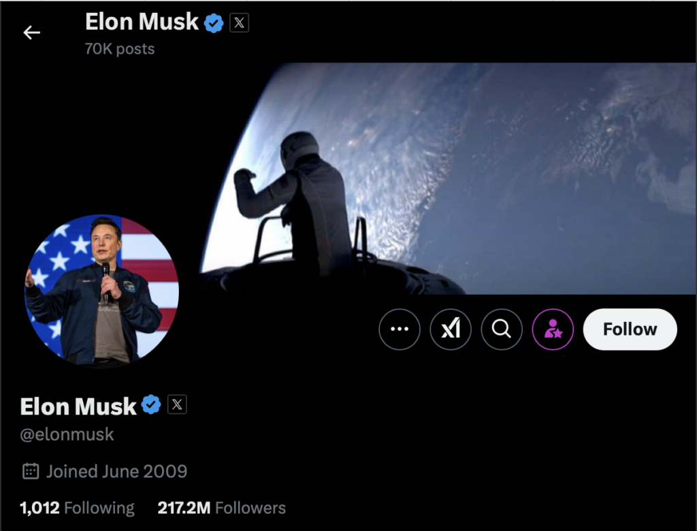Screen dimensions: 697x531
Task: Click the purple subscribe person-star icon
Action: (x=553, y=329)
